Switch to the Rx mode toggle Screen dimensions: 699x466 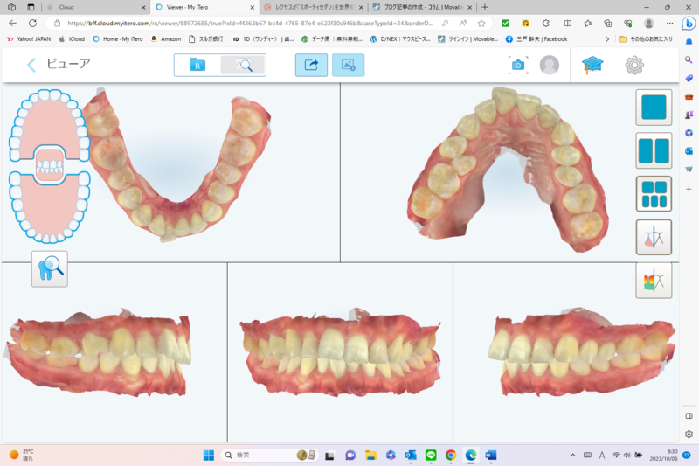197,65
